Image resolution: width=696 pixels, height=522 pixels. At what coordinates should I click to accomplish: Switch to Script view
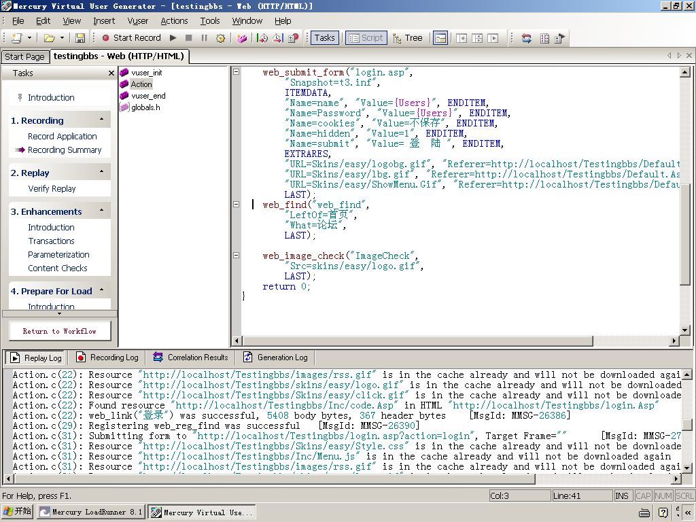tap(366, 38)
